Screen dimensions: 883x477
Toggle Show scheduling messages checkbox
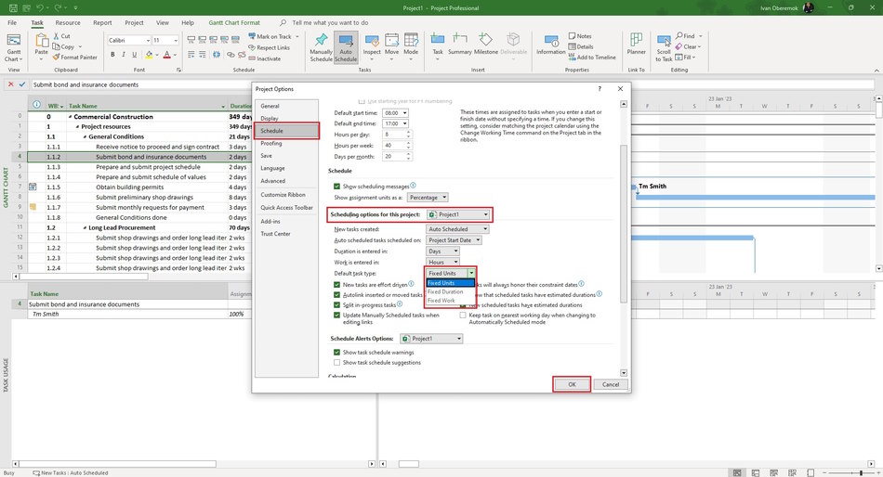[x=336, y=187]
